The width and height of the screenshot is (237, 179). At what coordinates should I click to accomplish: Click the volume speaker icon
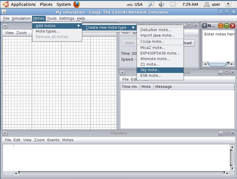(161, 4)
